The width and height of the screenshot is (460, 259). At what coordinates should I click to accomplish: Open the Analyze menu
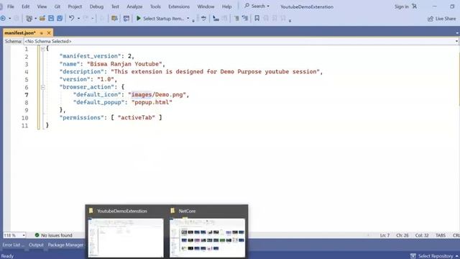[x=134, y=6]
